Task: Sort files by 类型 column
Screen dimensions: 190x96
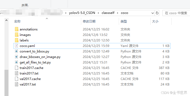Action: pyautogui.click(x=124, y=22)
